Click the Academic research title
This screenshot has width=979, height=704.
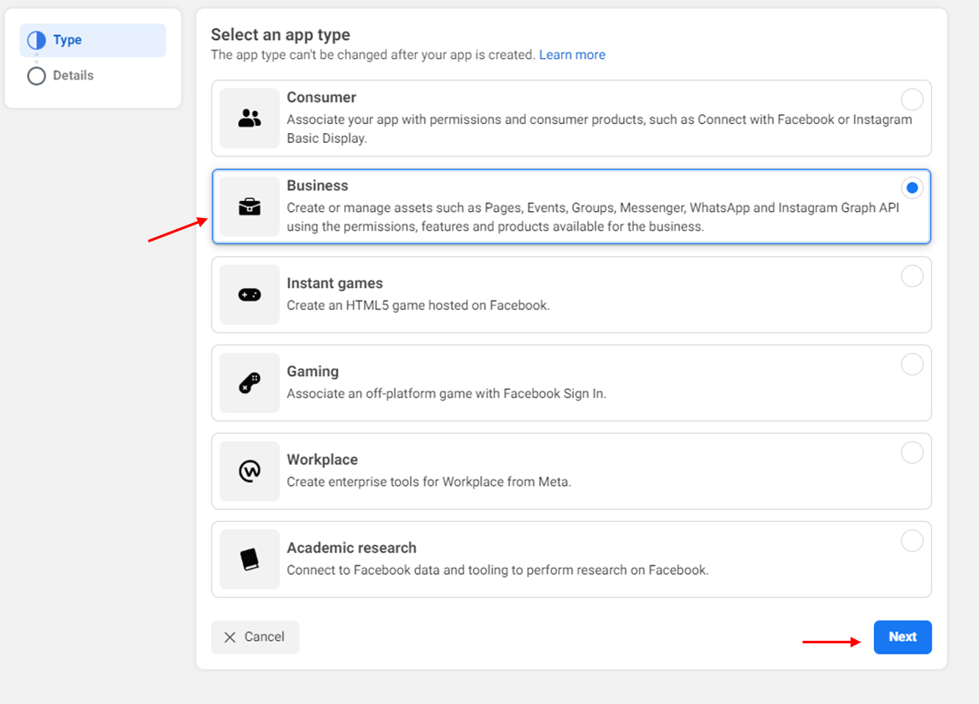tap(351, 548)
